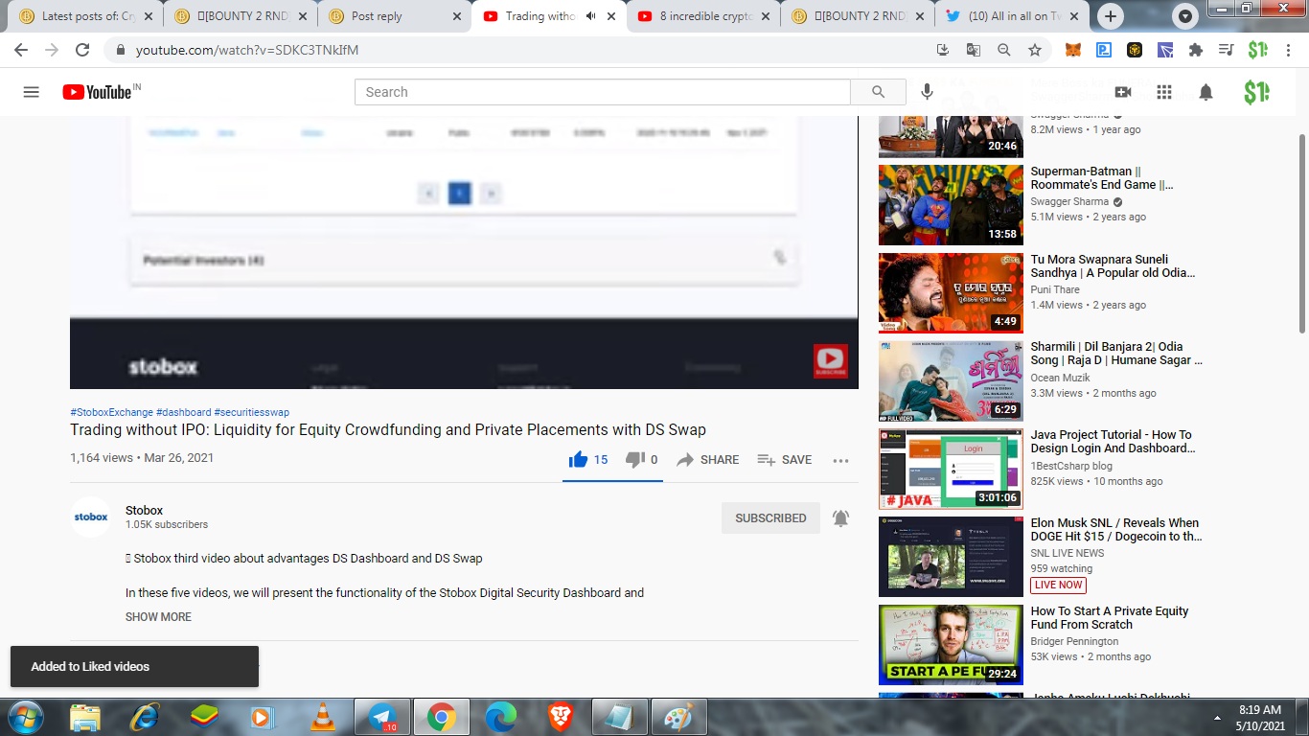The width and height of the screenshot is (1309, 736).
Task: Open the Java Project Tutorial thumbnail
Action: click(951, 470)
